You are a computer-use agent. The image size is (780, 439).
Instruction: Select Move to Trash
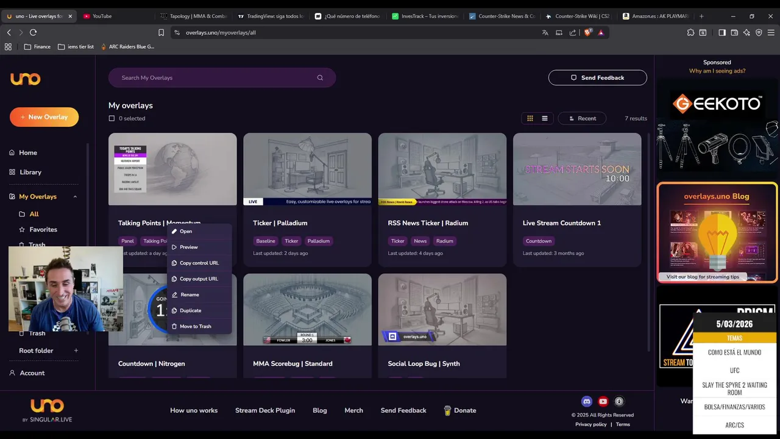click(199, 326)
